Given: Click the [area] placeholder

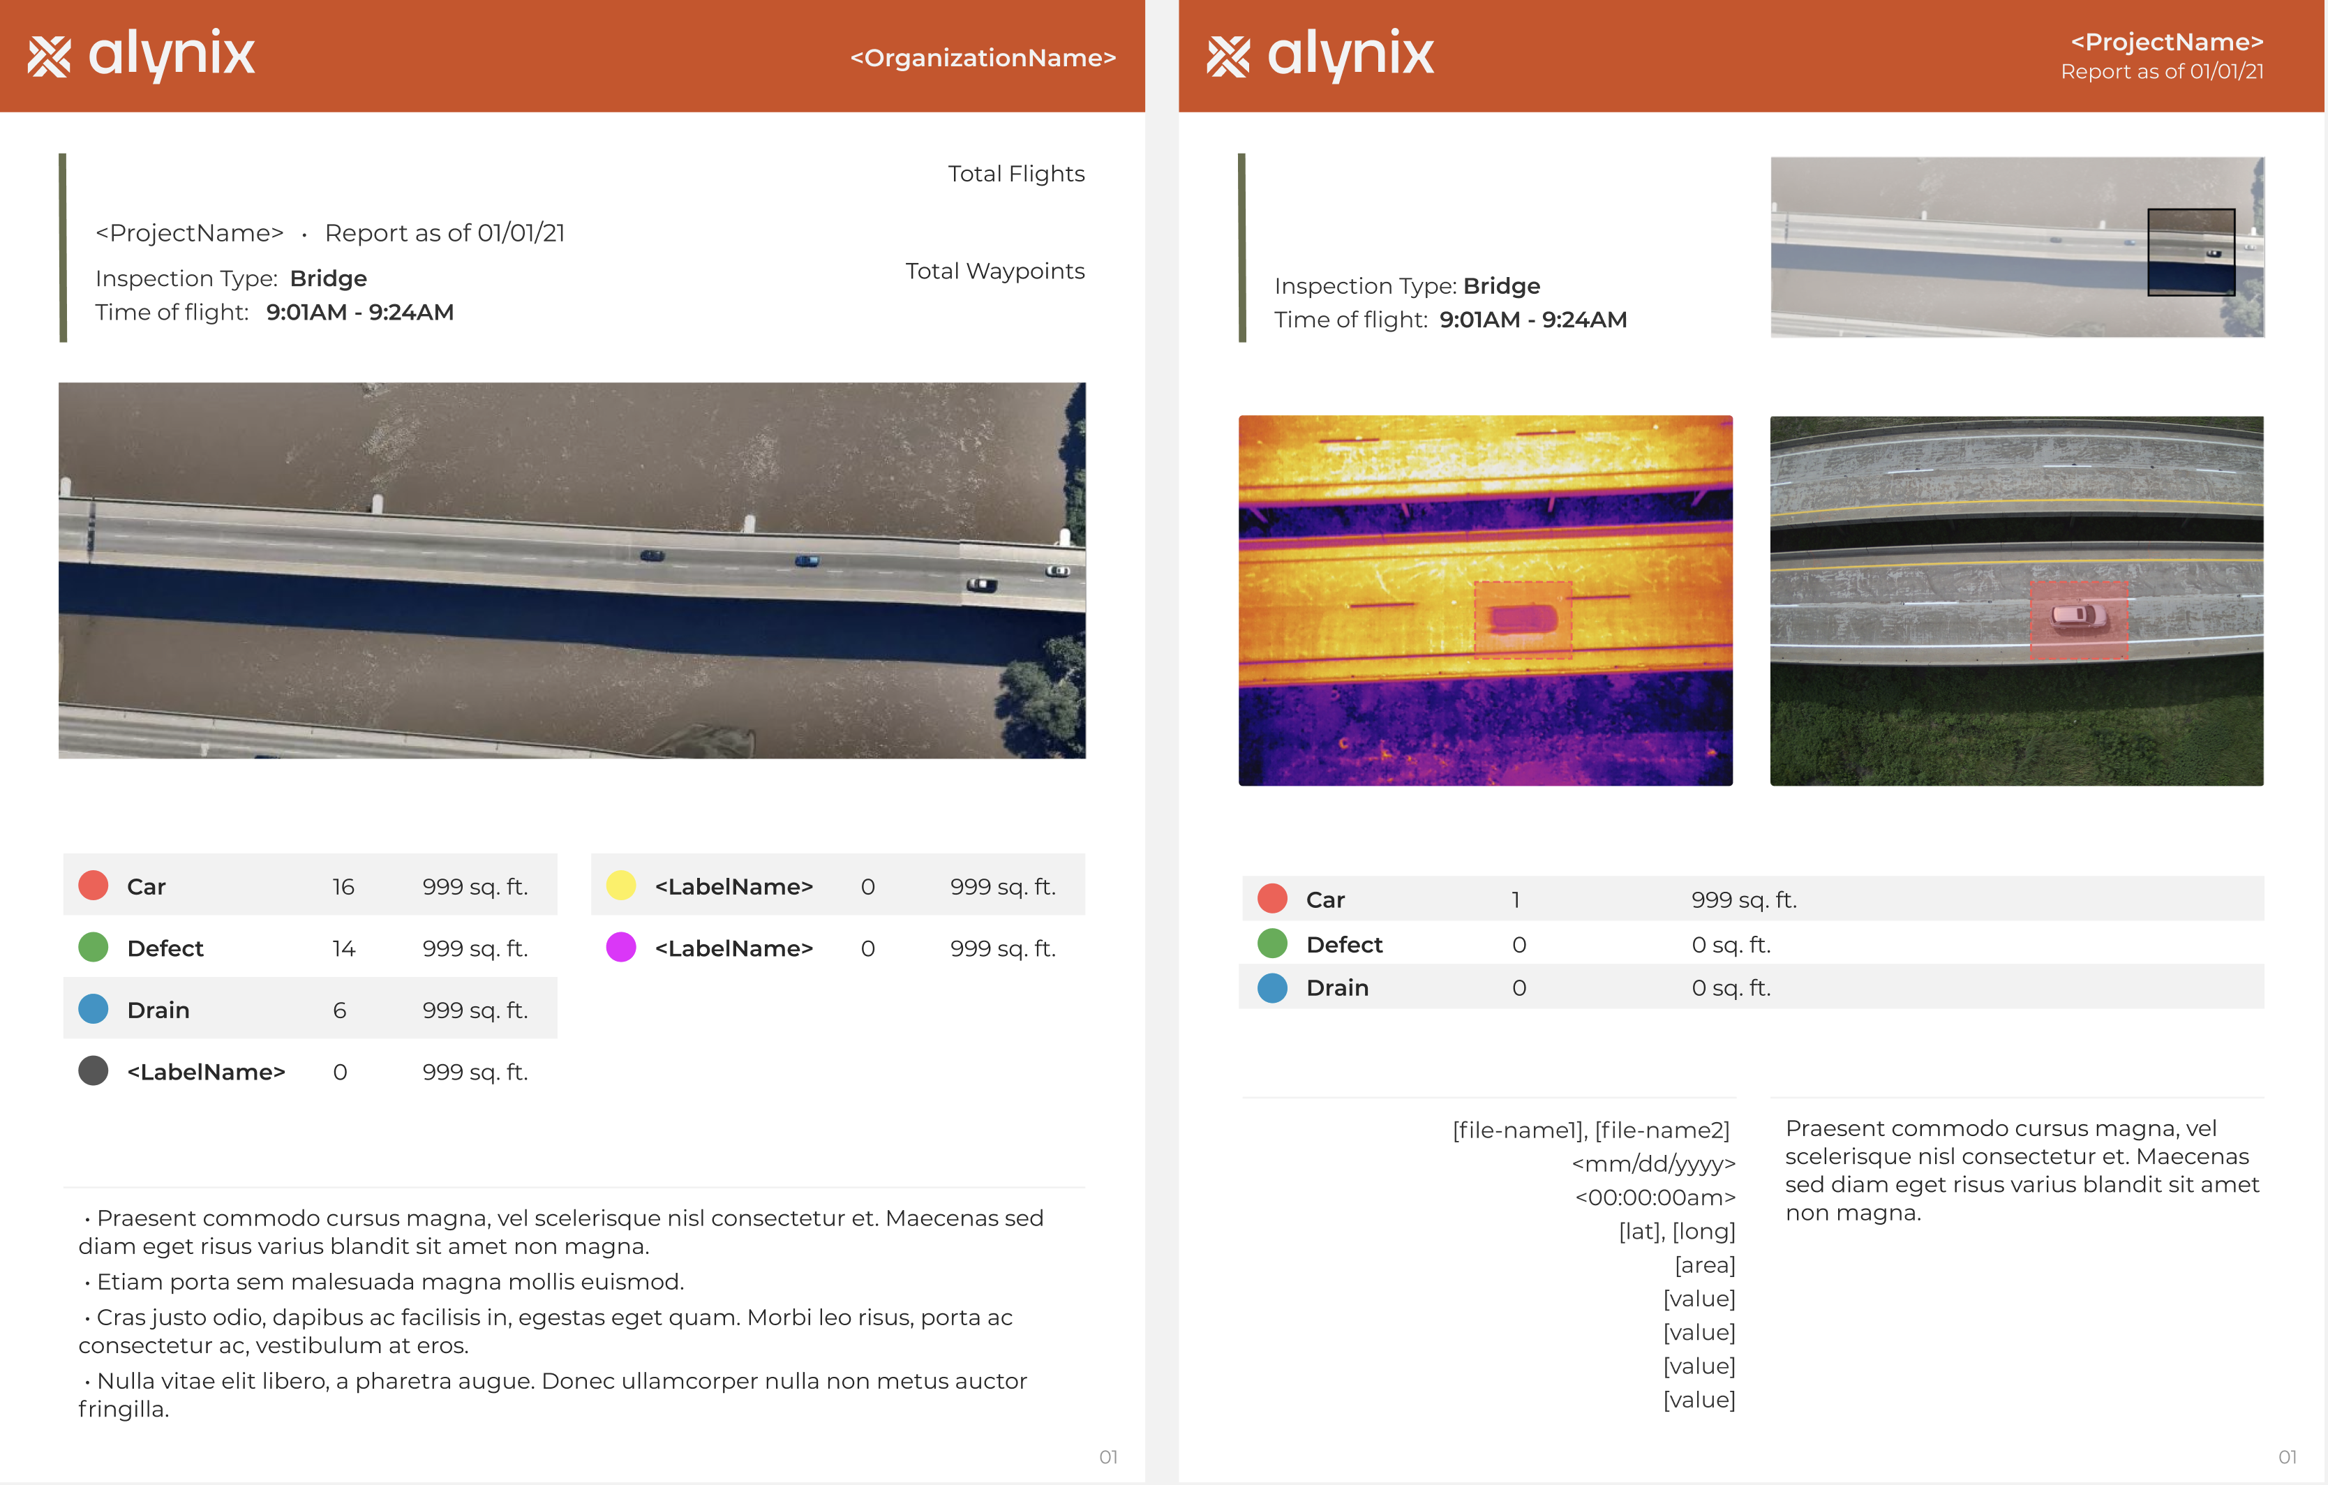Looking at the screenshot, I should point(1704,1266).
